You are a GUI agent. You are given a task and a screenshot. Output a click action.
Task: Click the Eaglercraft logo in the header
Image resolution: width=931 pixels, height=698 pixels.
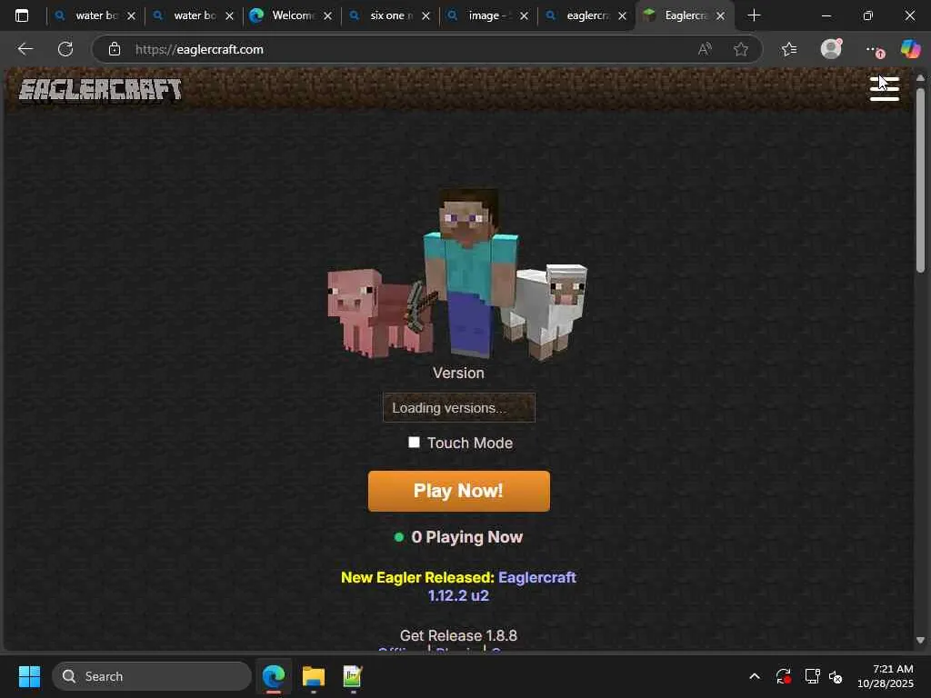pyautogui.click(x=100, y=90)
